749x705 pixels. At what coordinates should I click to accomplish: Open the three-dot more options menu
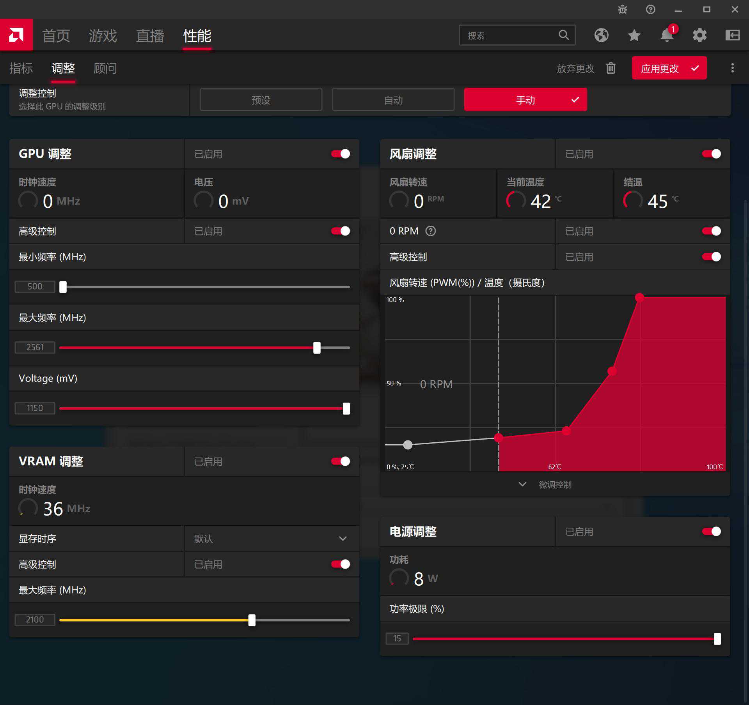[732, 68]
